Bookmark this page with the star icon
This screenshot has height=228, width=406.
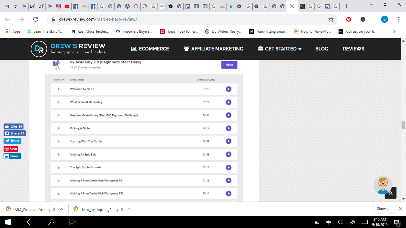pos(331,19)
